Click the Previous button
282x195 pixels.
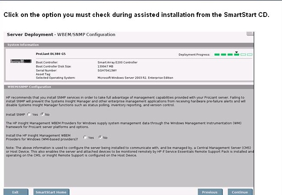(x=210, y=192)
